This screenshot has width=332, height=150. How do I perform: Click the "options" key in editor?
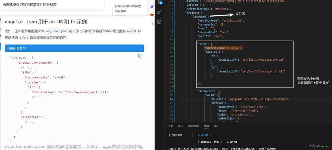click(218, 103)
